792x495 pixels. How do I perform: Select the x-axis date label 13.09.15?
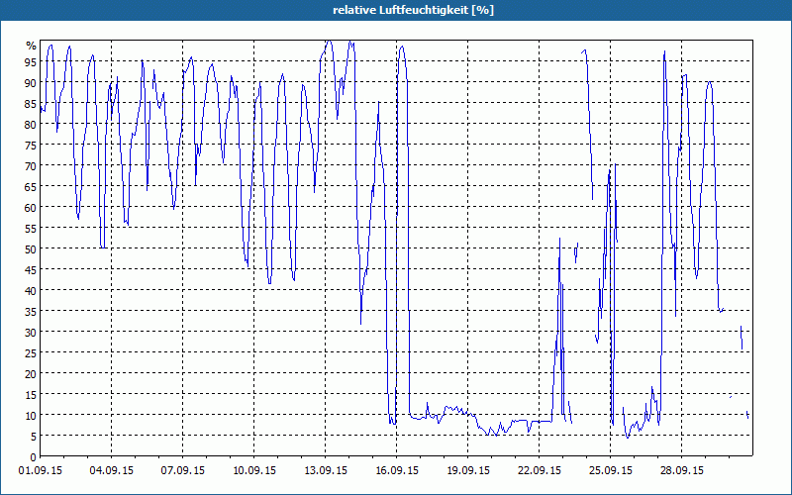click(x=326, y=471)
